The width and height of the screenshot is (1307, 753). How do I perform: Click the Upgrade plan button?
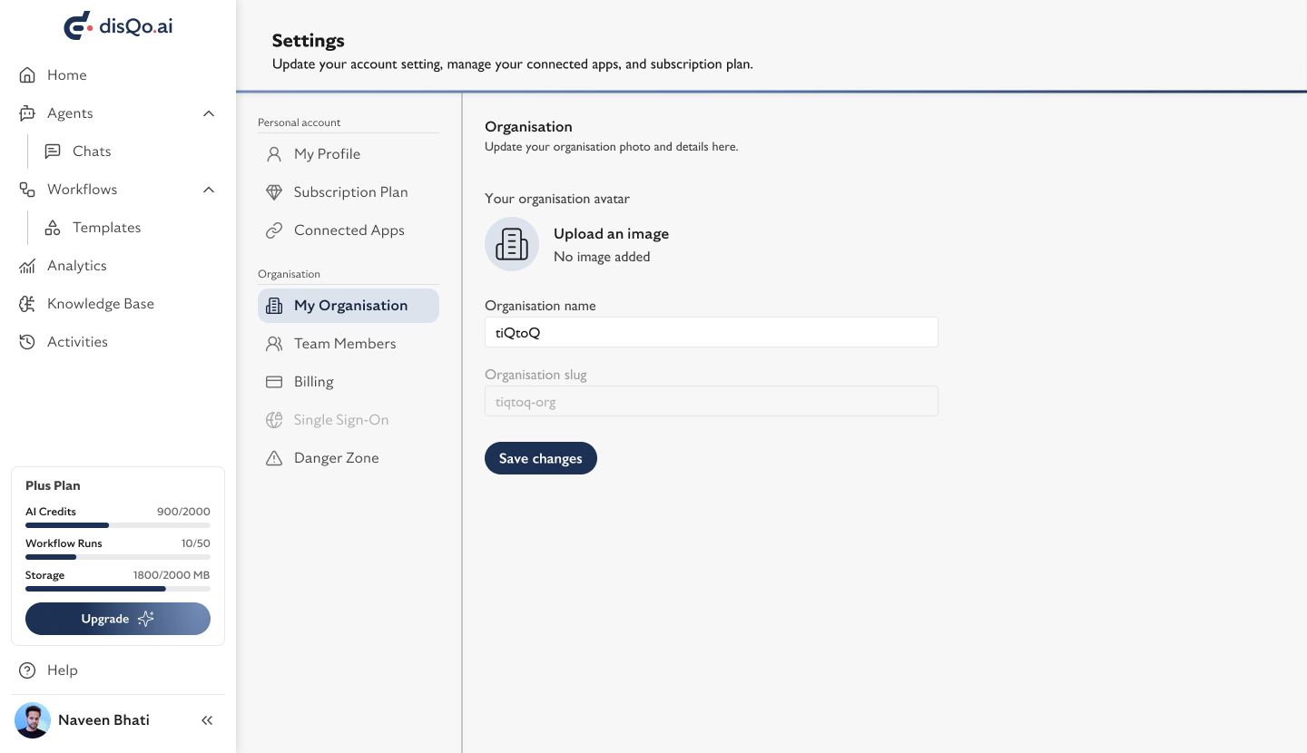point(118,619)
